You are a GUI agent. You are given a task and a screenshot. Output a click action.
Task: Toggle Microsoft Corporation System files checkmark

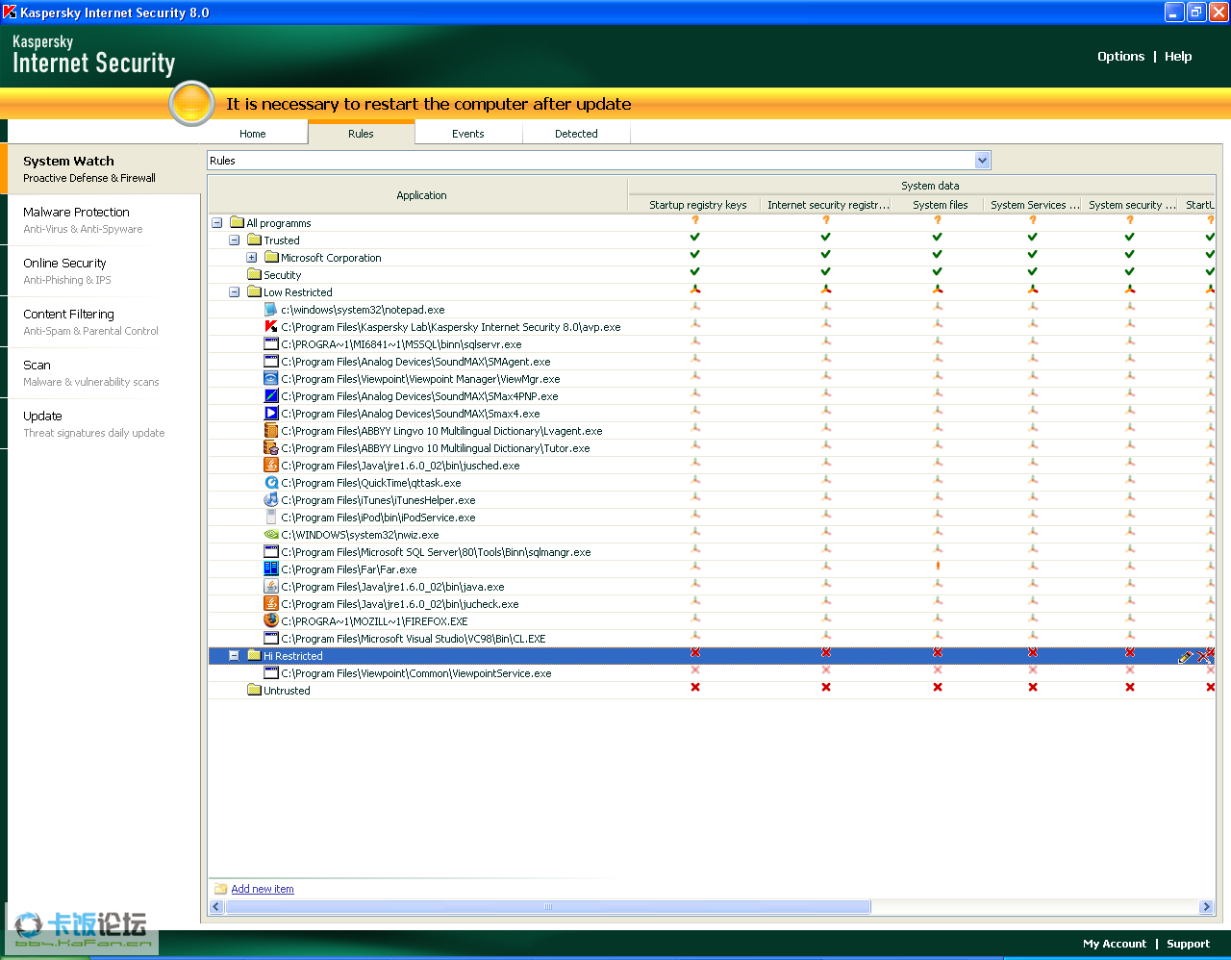coord(938,254)
